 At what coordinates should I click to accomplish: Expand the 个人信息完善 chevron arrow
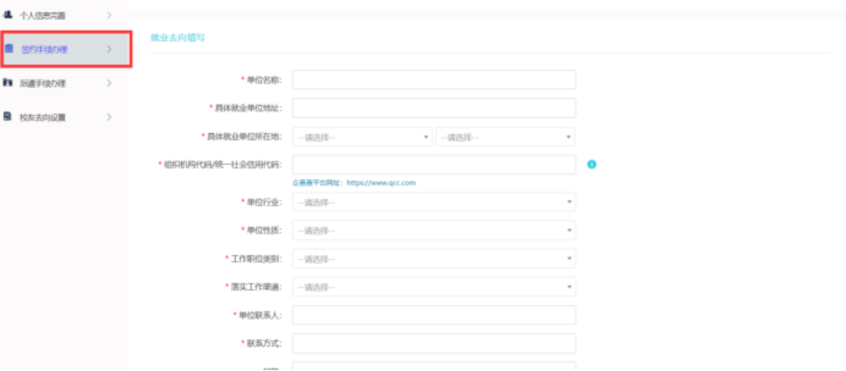(109, 15)
